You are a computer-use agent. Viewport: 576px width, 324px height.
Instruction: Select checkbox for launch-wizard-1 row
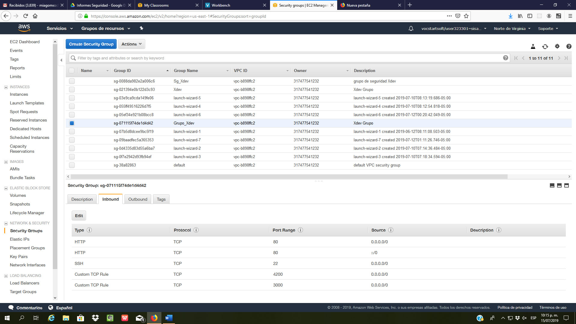[72, 131]
